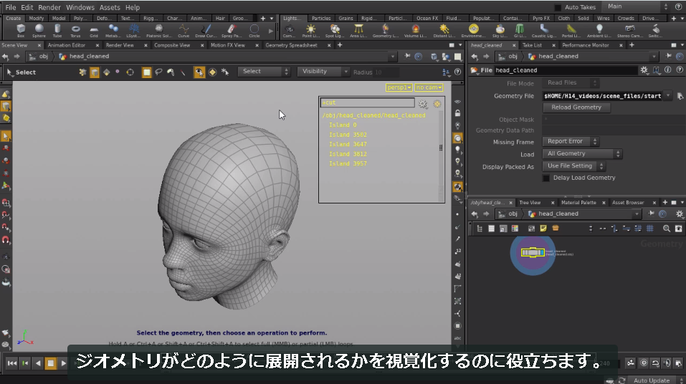Select the Platonic Solids shelf tool
The width and height of the screenshot is (686, 384).
pyautogui.click(x=159, y=31)
